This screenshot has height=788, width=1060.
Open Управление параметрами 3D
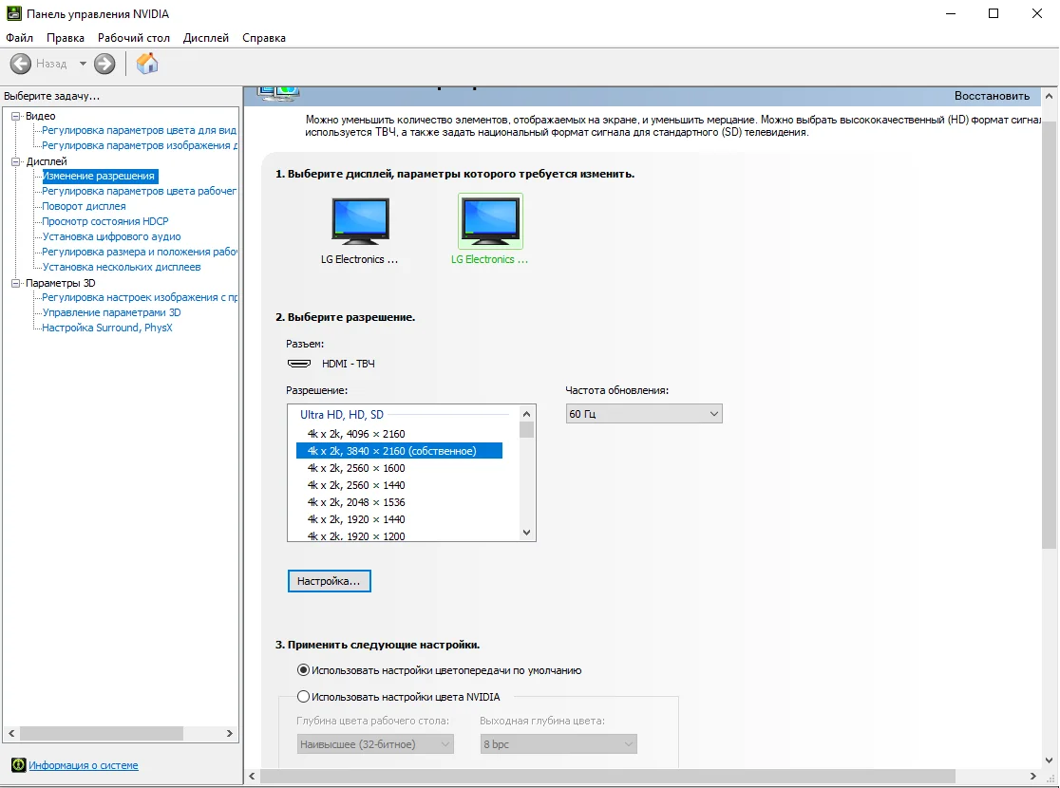point(111,312)
